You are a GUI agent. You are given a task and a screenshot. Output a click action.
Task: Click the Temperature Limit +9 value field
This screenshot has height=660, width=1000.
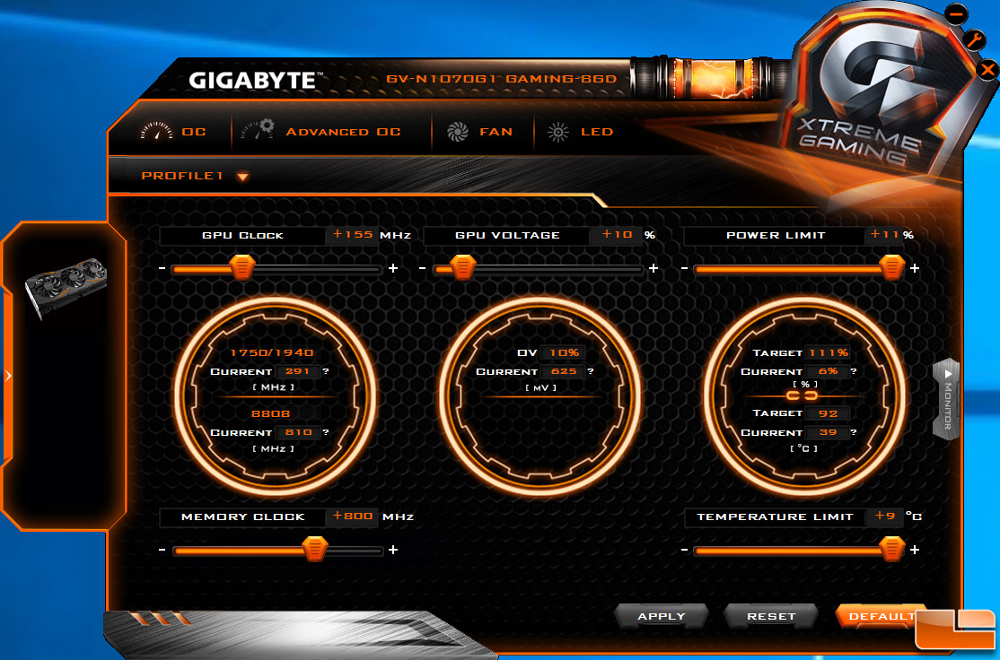(884, 516)
